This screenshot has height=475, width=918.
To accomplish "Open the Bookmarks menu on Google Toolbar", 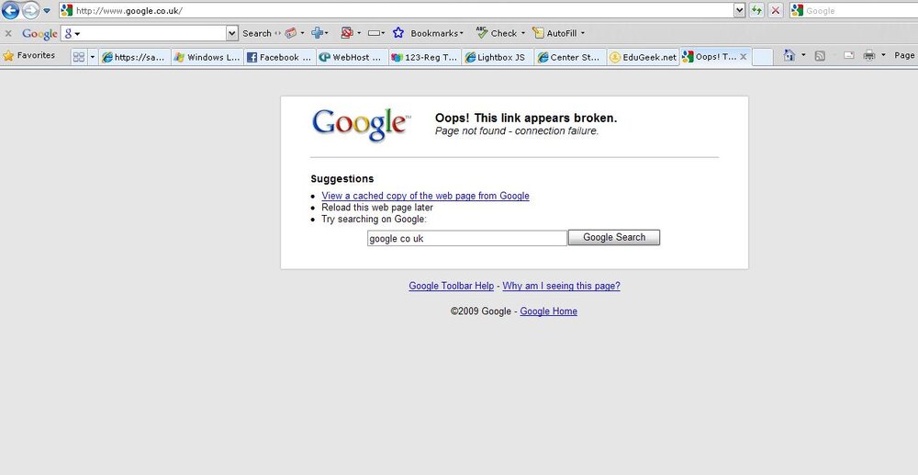I will pyautogui.click(x=437, y=33).
